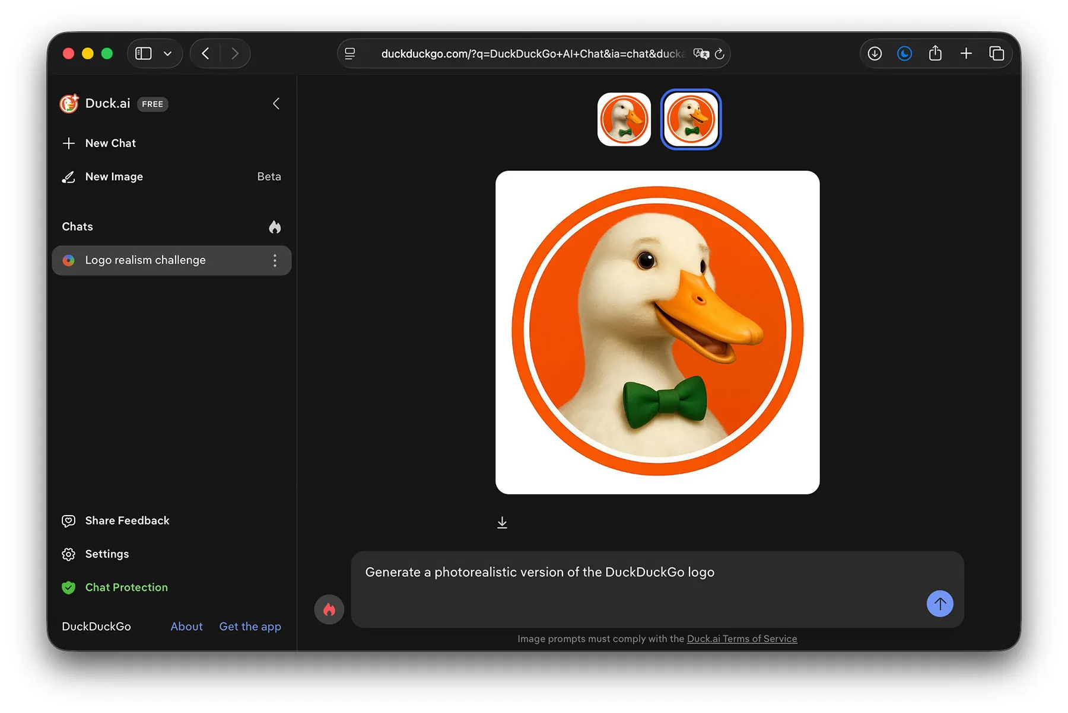
Task: Open options for Logo realism challenge chat
Action: coord(275,260)
